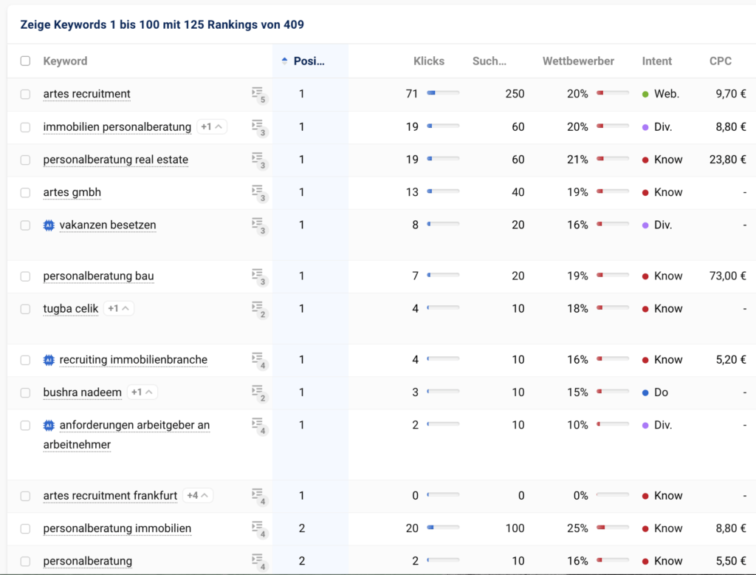Check the personalberatung bau row checkbox

25,276
